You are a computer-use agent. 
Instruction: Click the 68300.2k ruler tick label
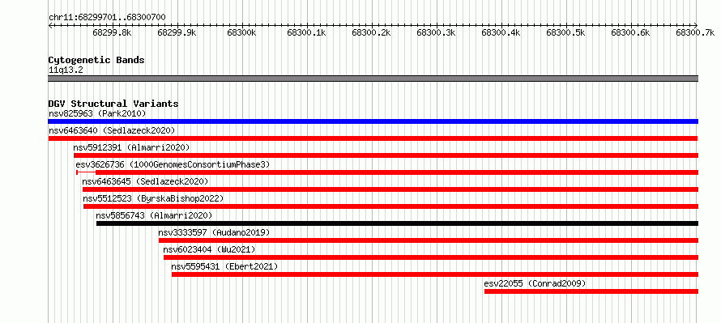(x=372, y=32)
